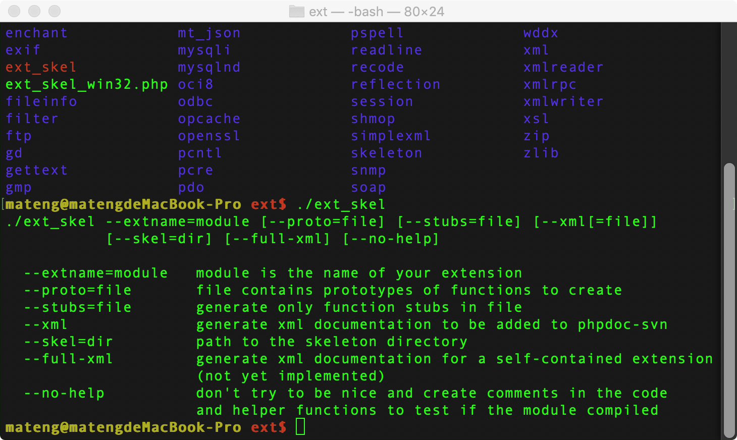The width and height of the screenshot is (737, 440).
Task: Click the reflection directory name
Action: point(395,84)
